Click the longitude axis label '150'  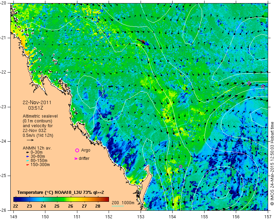tap(45, 217)
